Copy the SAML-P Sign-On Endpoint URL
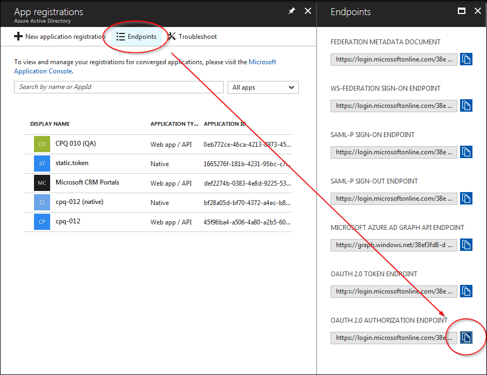The width and height of the screenshot is (487, 375). click(466, 152)
